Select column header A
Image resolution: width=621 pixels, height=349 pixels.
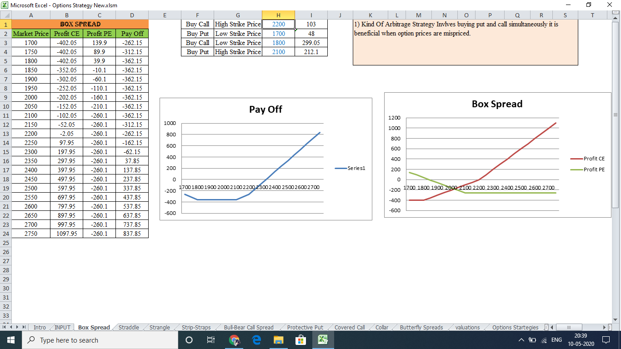30,15
